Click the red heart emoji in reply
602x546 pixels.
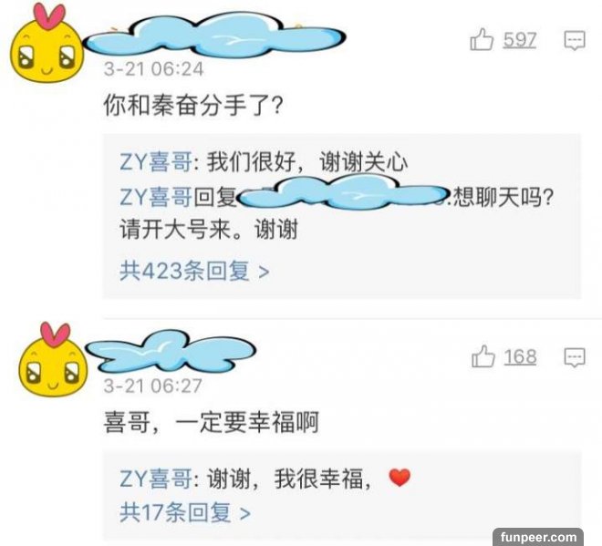400,478
